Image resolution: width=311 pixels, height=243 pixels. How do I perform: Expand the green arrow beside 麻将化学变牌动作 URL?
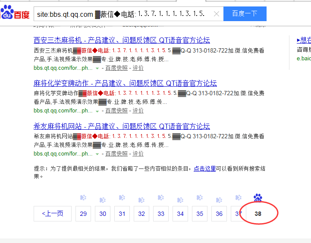tap(97, 111)
